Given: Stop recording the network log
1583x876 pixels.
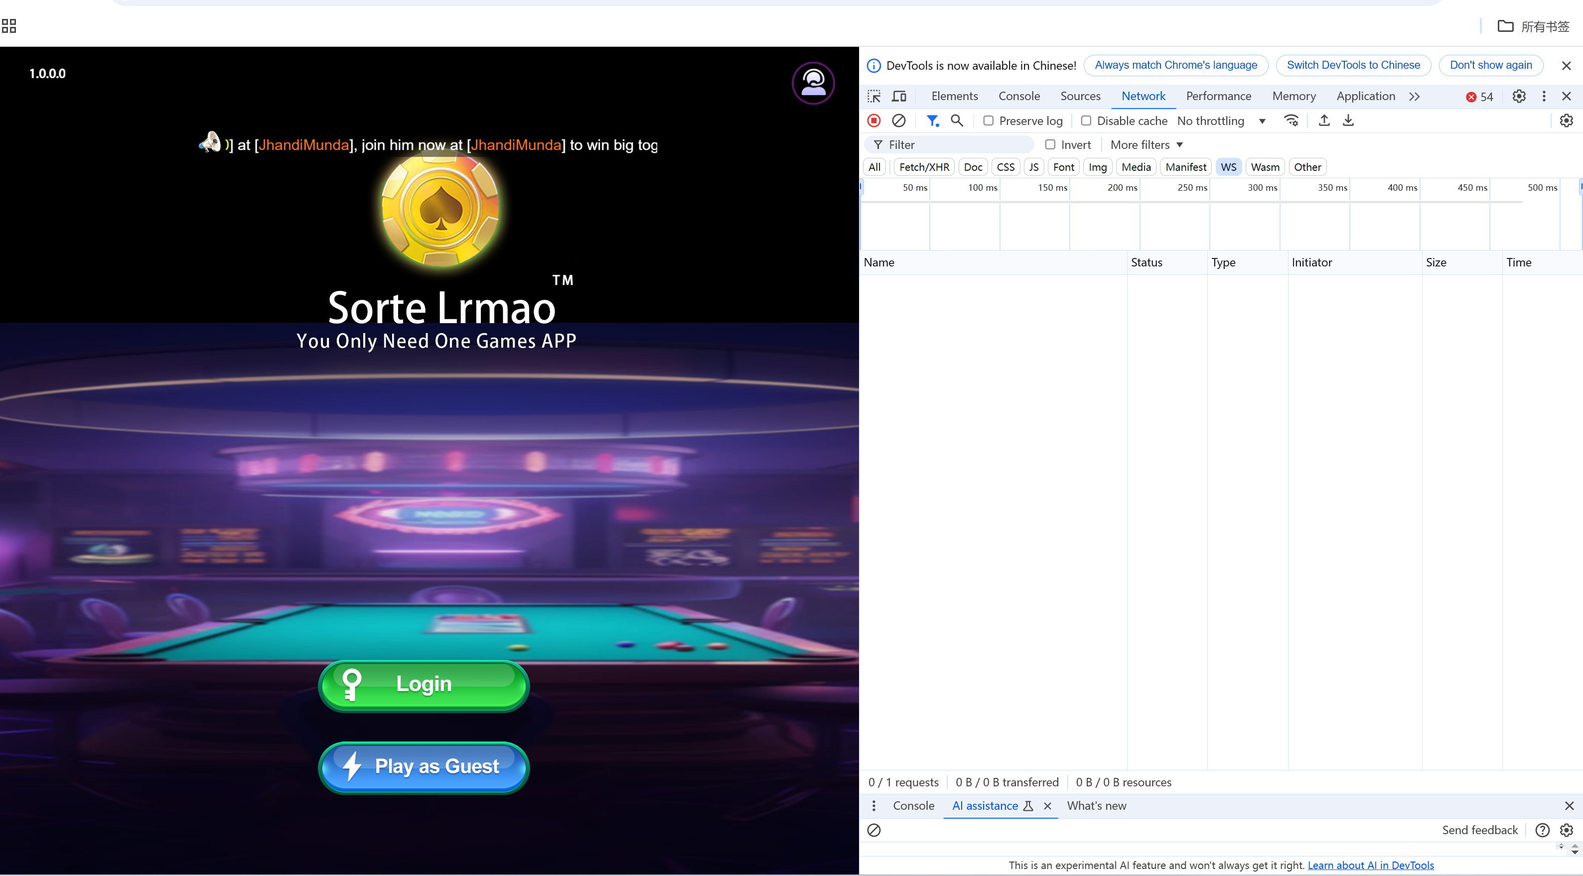Looking at the screenshot, I should point(874,121).
